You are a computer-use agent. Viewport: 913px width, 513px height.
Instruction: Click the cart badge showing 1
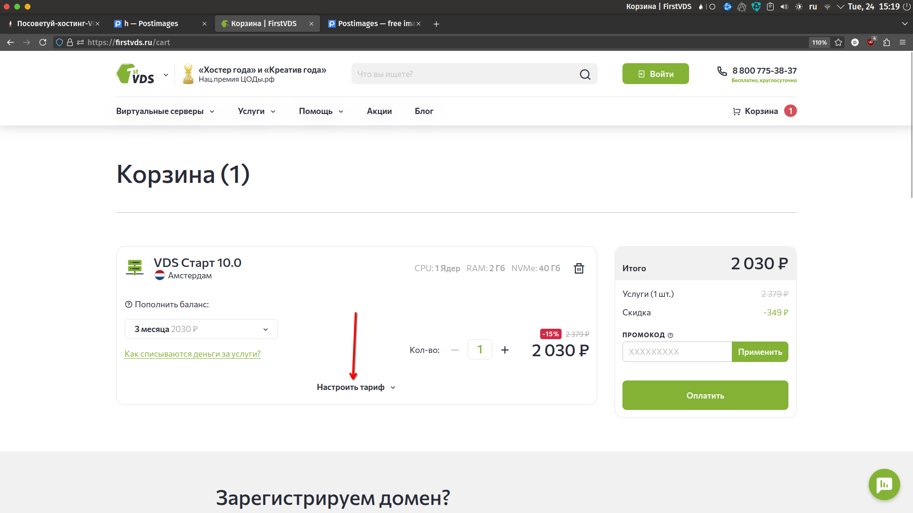tap(790, 111)
